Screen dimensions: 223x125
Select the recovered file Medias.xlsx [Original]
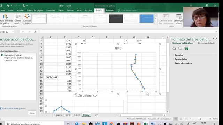(18, 58)
